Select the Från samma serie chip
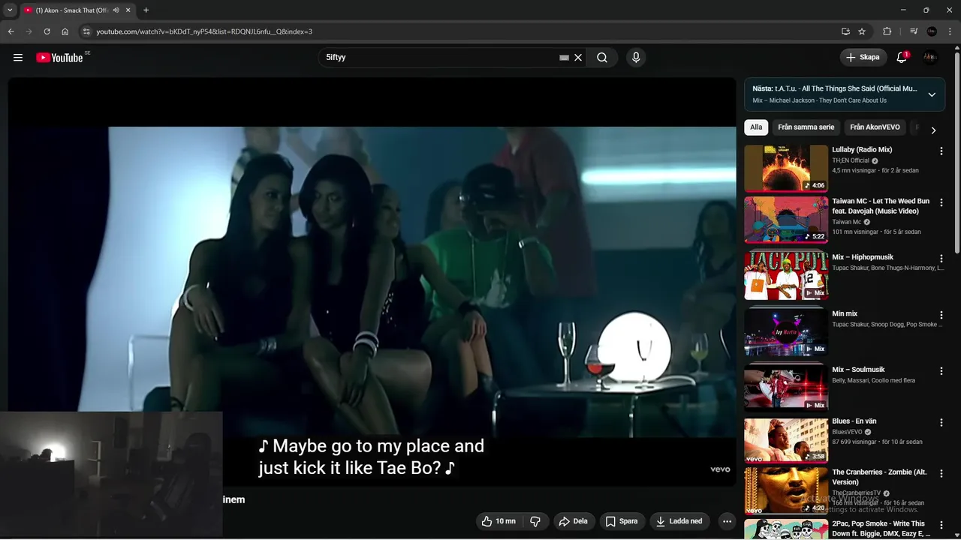The height and width of the screenshot is (540, 961). point(806,127)
